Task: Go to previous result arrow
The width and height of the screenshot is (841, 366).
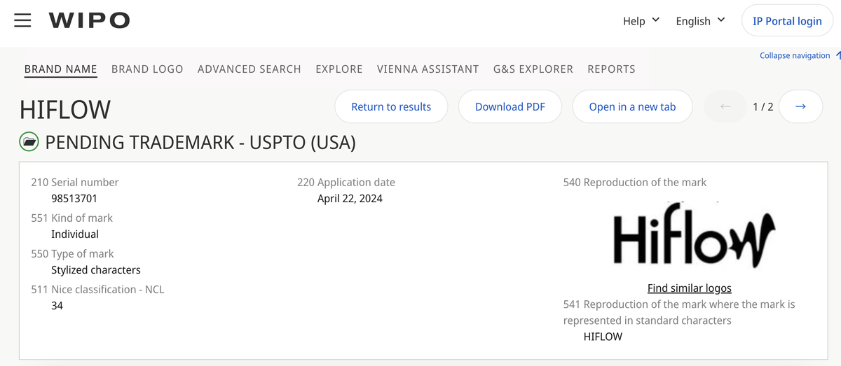Action: [726, 106]
